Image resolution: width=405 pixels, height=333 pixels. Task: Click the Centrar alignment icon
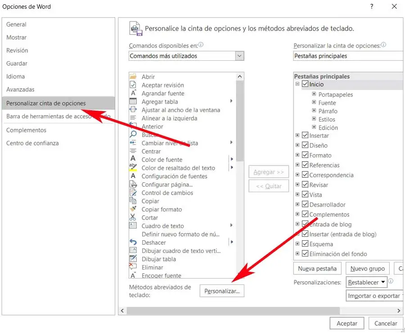pos(133,151)
